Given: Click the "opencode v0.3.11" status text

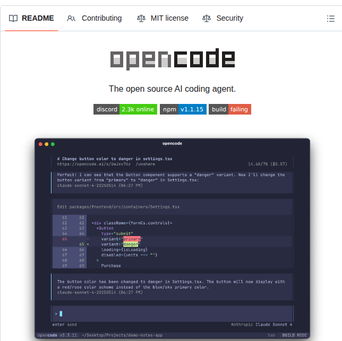Looking at the screenshot, I should 57,335.
